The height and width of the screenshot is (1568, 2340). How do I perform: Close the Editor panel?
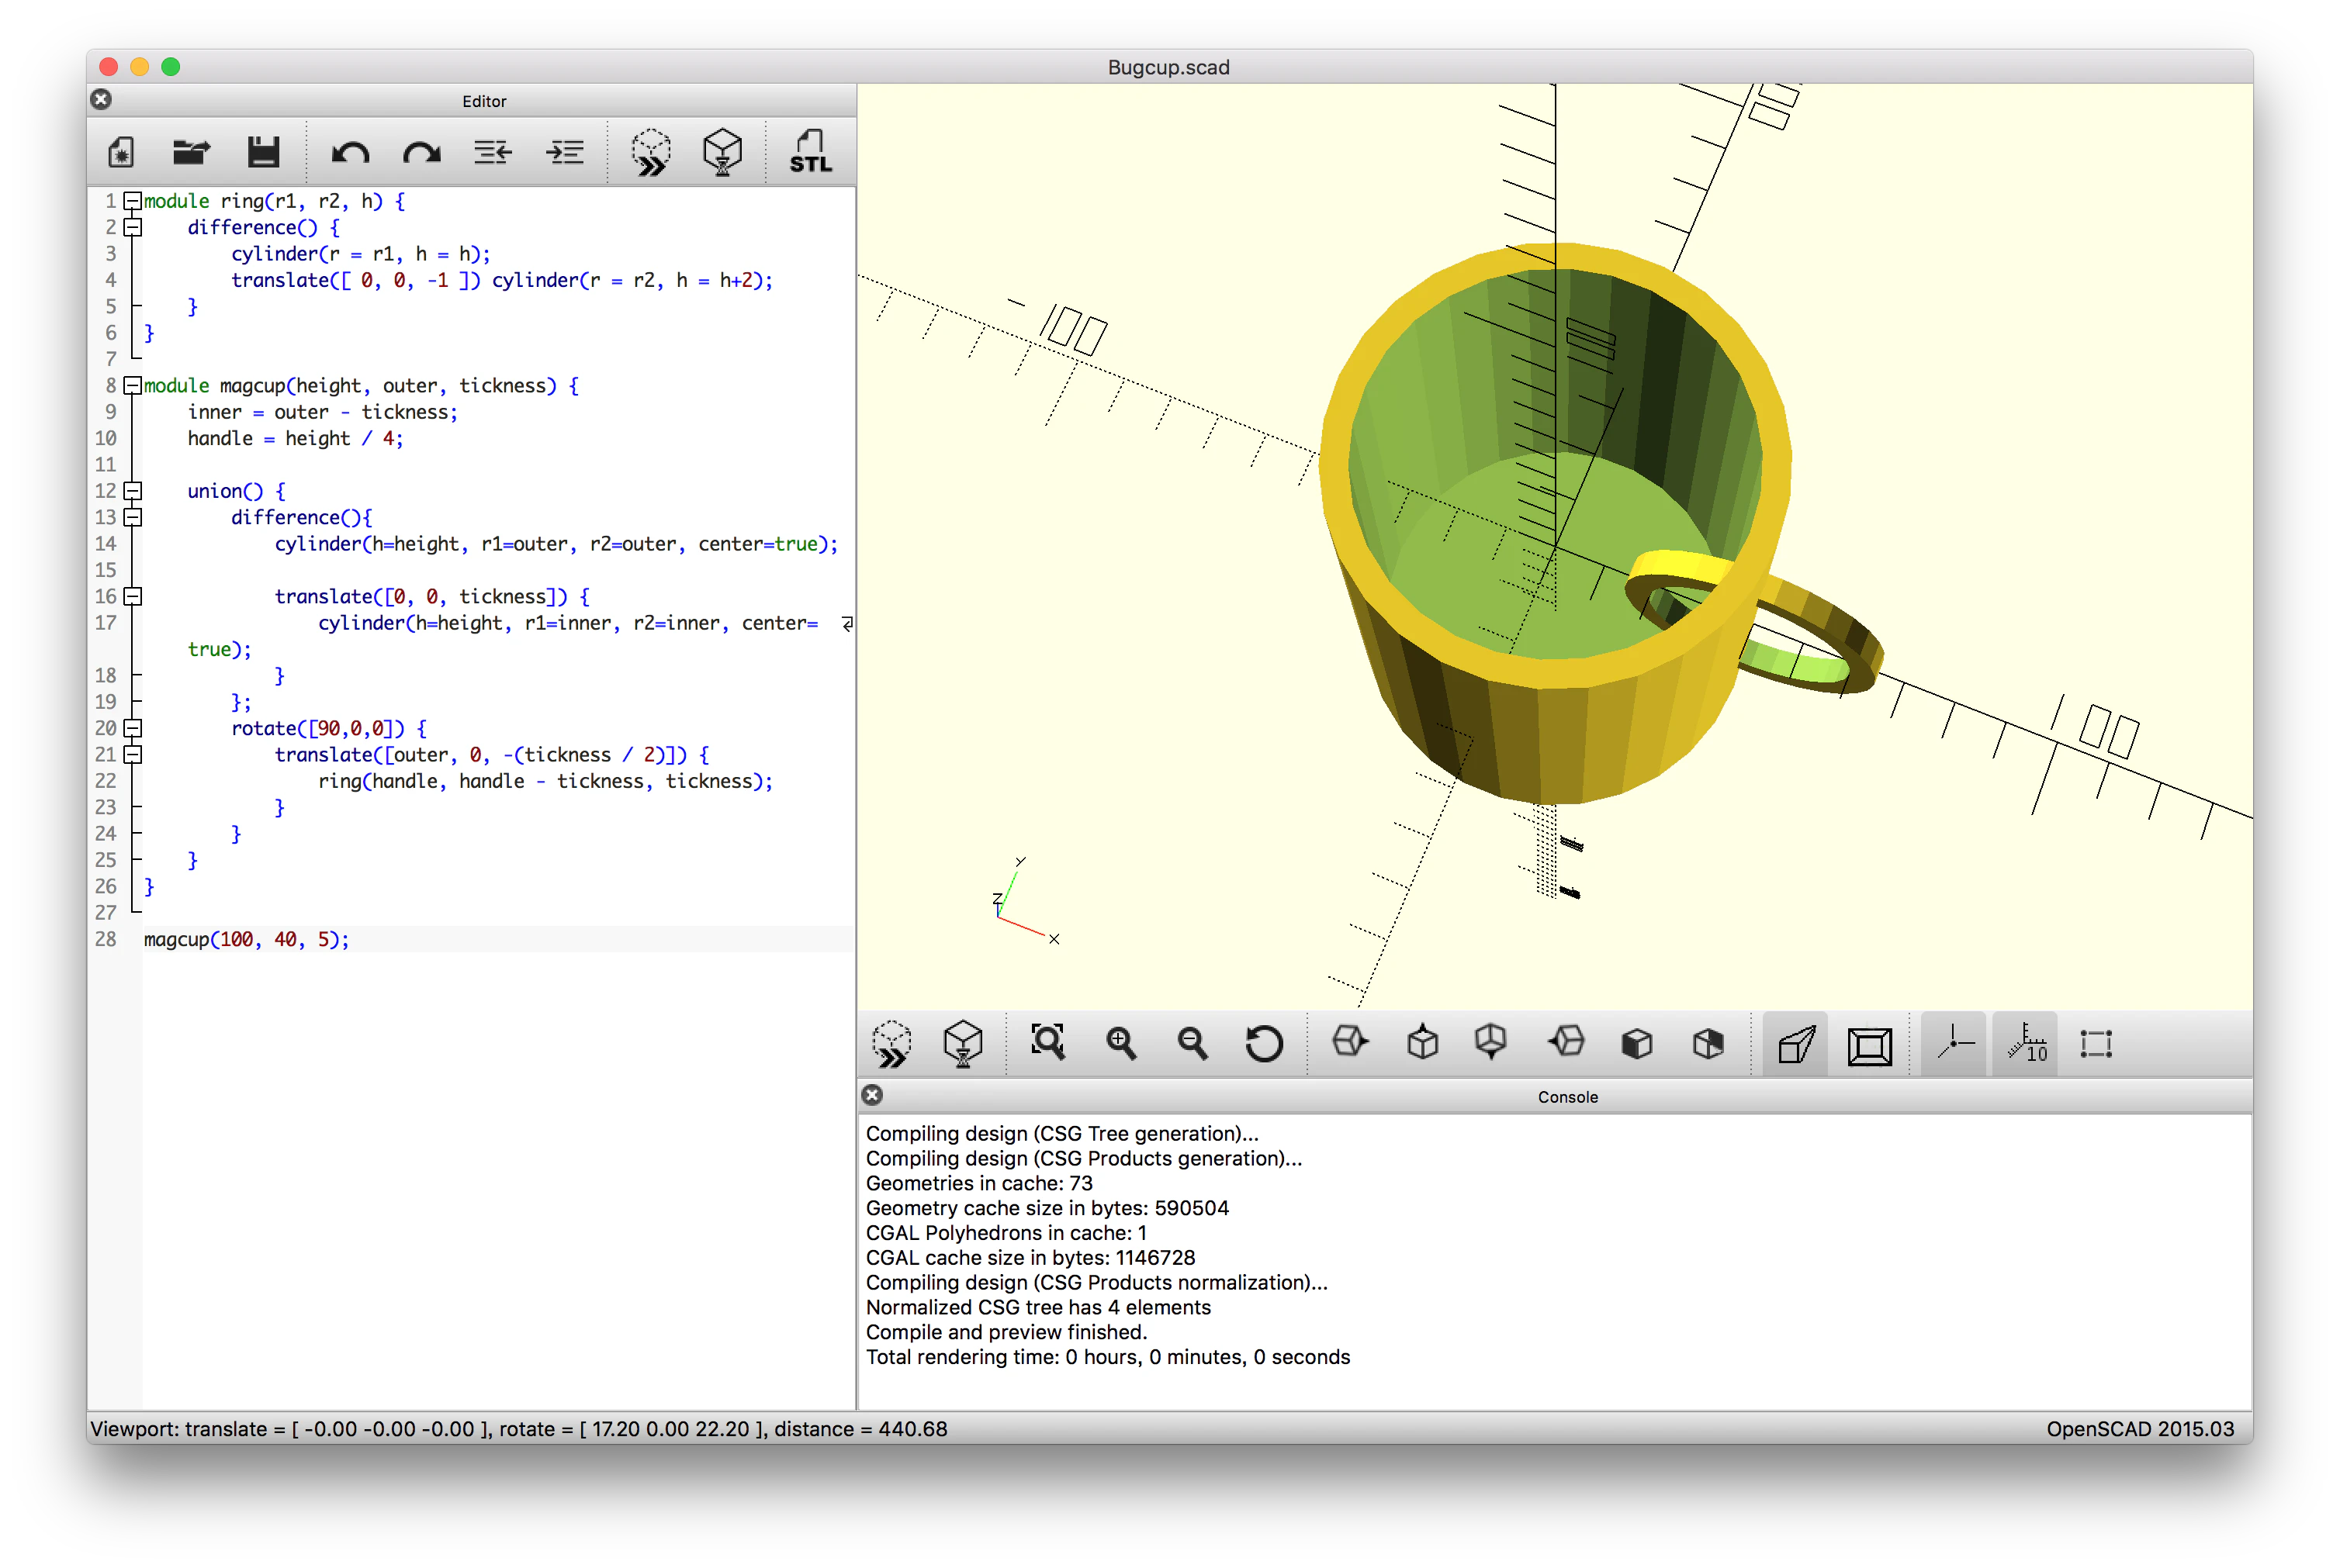point(101,99)
